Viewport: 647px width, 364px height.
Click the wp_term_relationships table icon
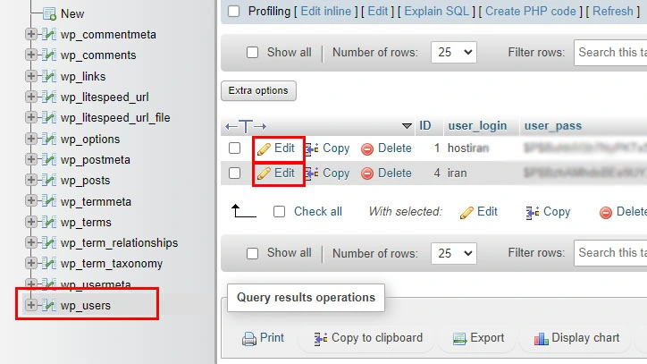click(x=49, y=243)
